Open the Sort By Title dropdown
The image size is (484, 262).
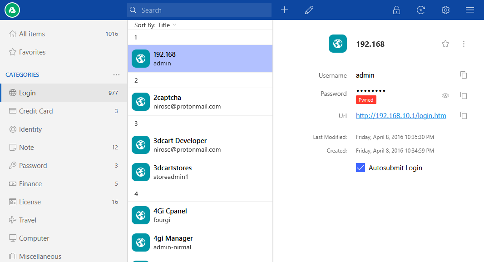click(155, 25)
